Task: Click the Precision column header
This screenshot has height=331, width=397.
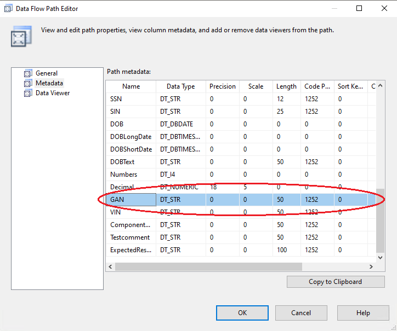Action: [222, 86]
